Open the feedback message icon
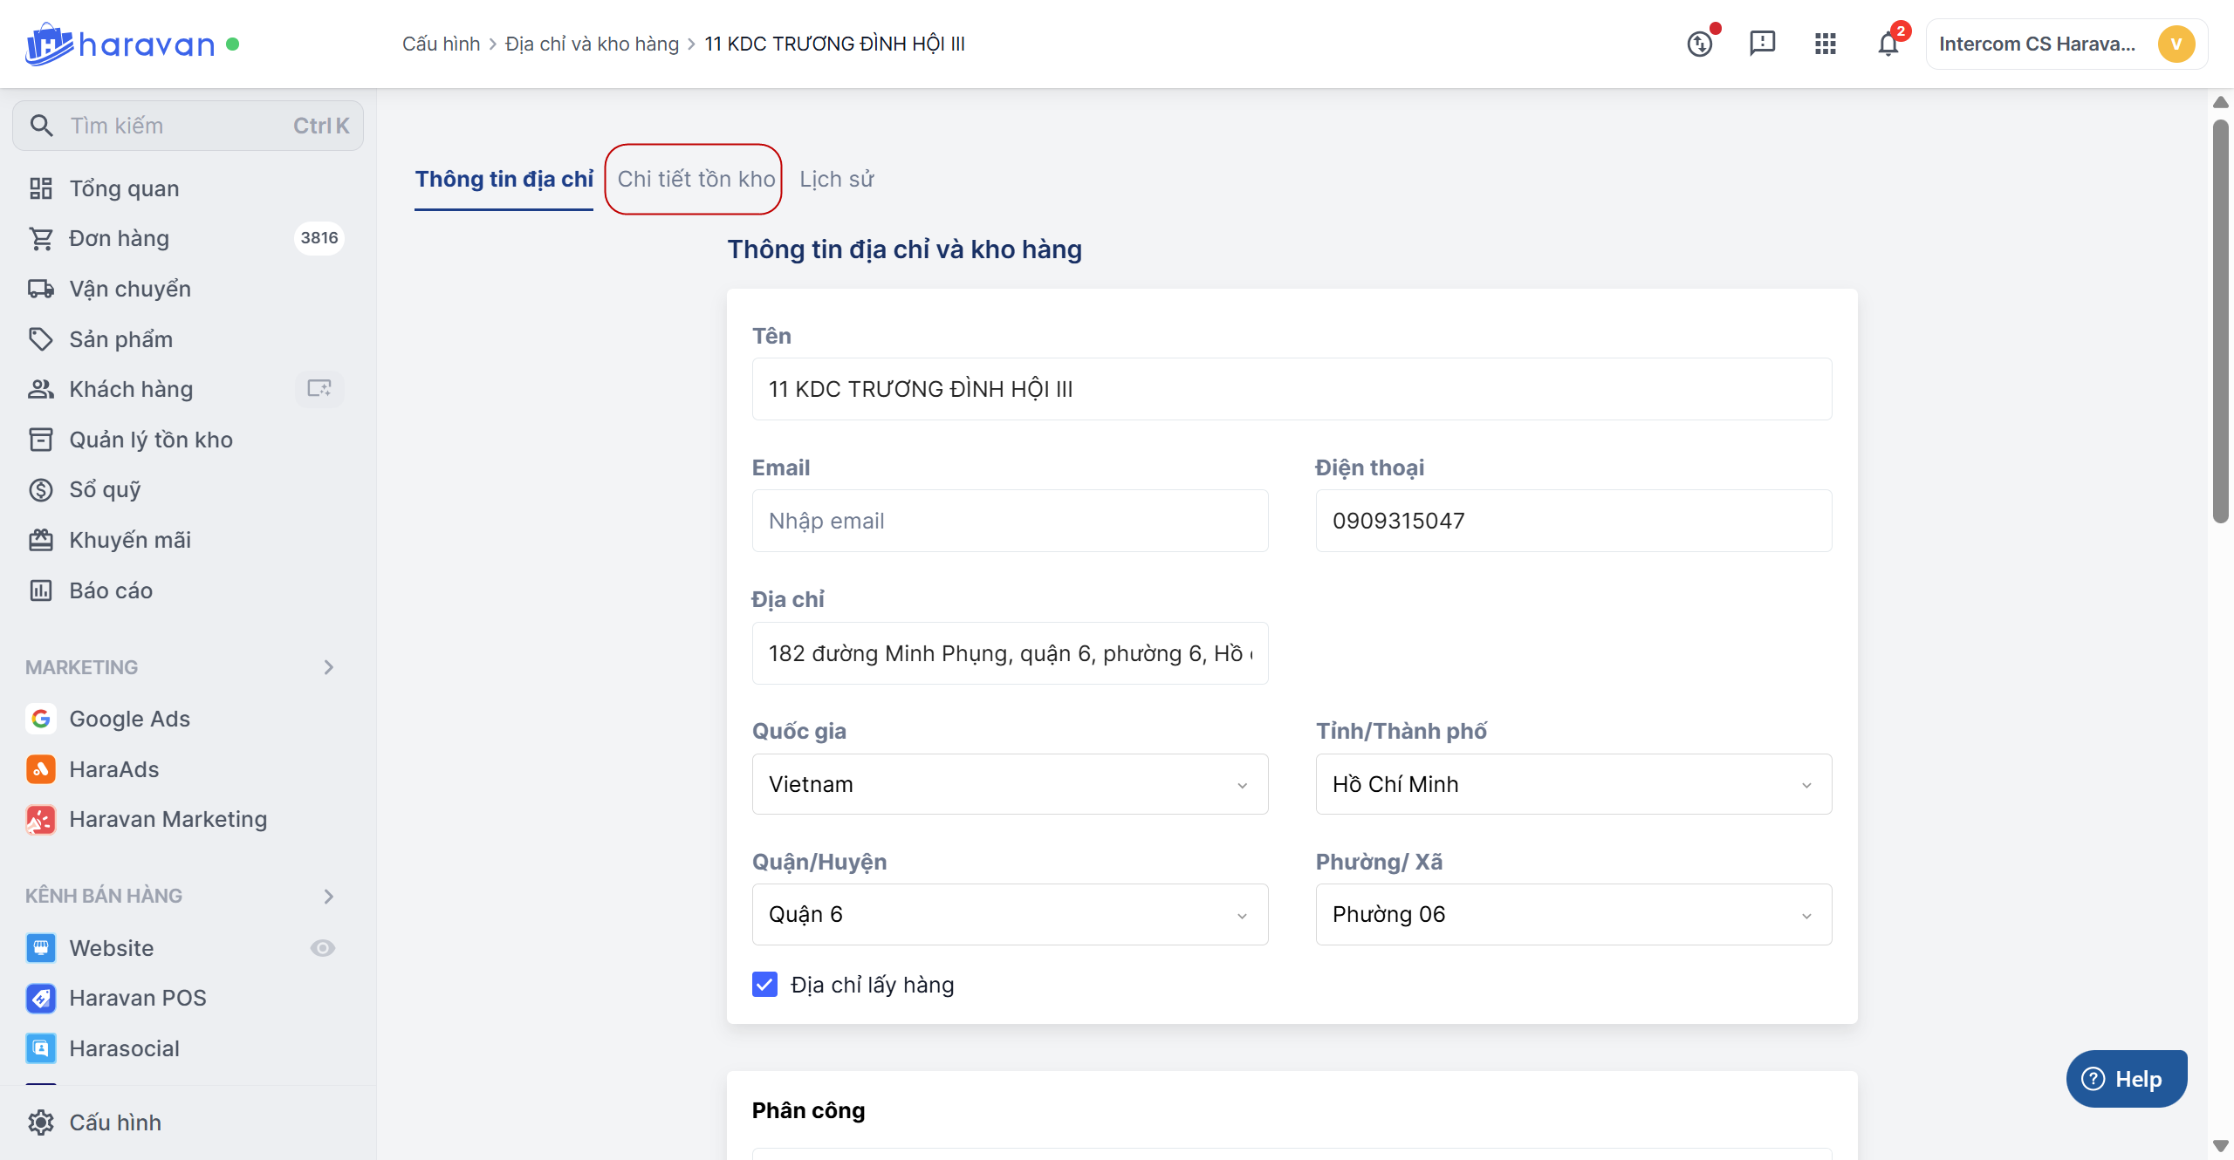This screenshot has width=2234, height=1160. click(1762, 44)
